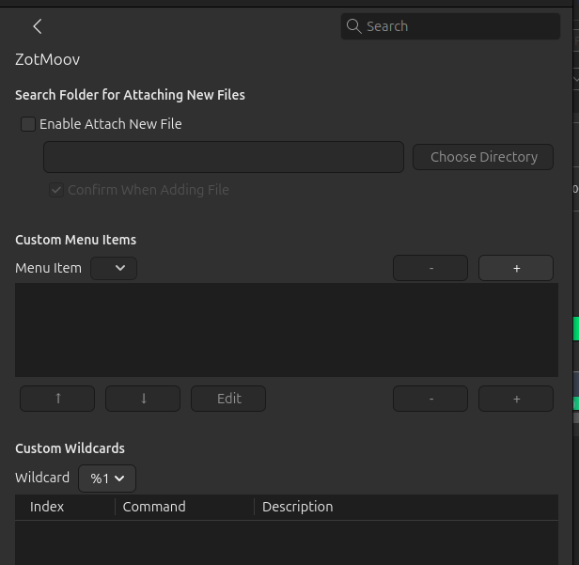Click the attach directory path field

(224, 157)
